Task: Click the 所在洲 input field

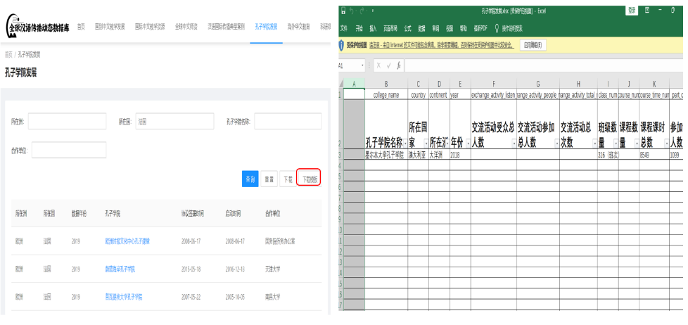Action: (67, 122)
